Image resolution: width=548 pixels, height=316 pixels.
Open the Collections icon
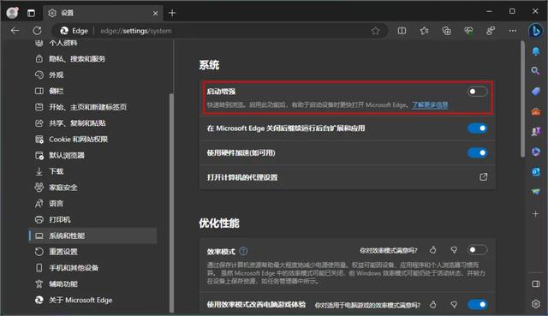(x=446, y=31)
